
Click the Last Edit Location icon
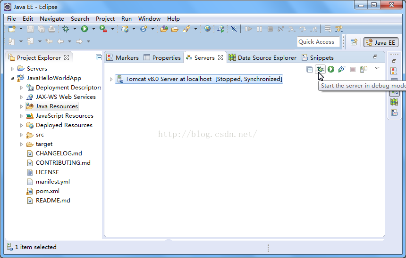pos(49,41)
